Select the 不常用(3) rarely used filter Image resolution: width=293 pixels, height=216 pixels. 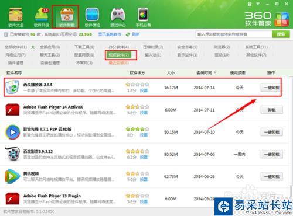click(x=84, y=63)
